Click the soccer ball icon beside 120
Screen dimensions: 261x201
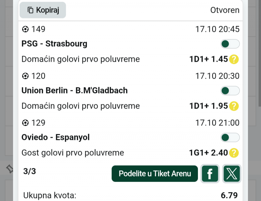(x=25, y=76)
